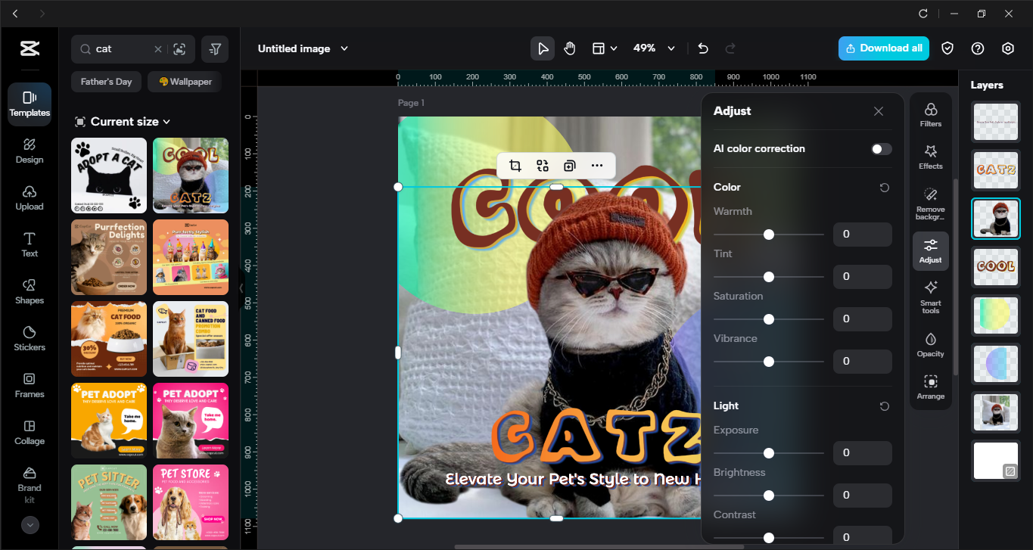Open the Arrange panel
Viewport: 1033px width, 550px height.
tap(930, 387)
